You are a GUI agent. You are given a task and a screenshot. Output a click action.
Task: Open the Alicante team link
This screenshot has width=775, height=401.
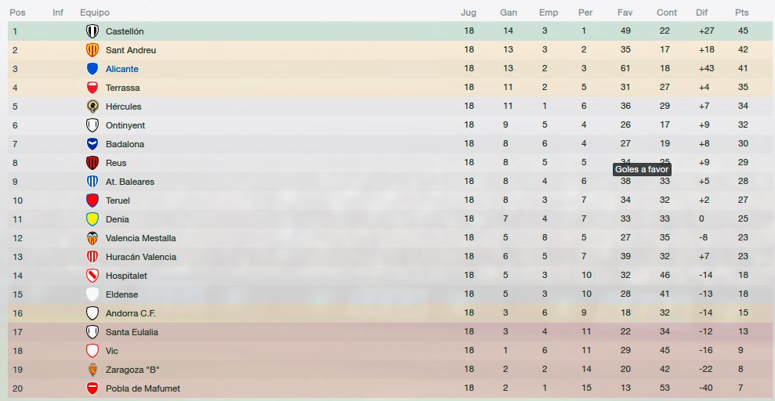[122, 69]
